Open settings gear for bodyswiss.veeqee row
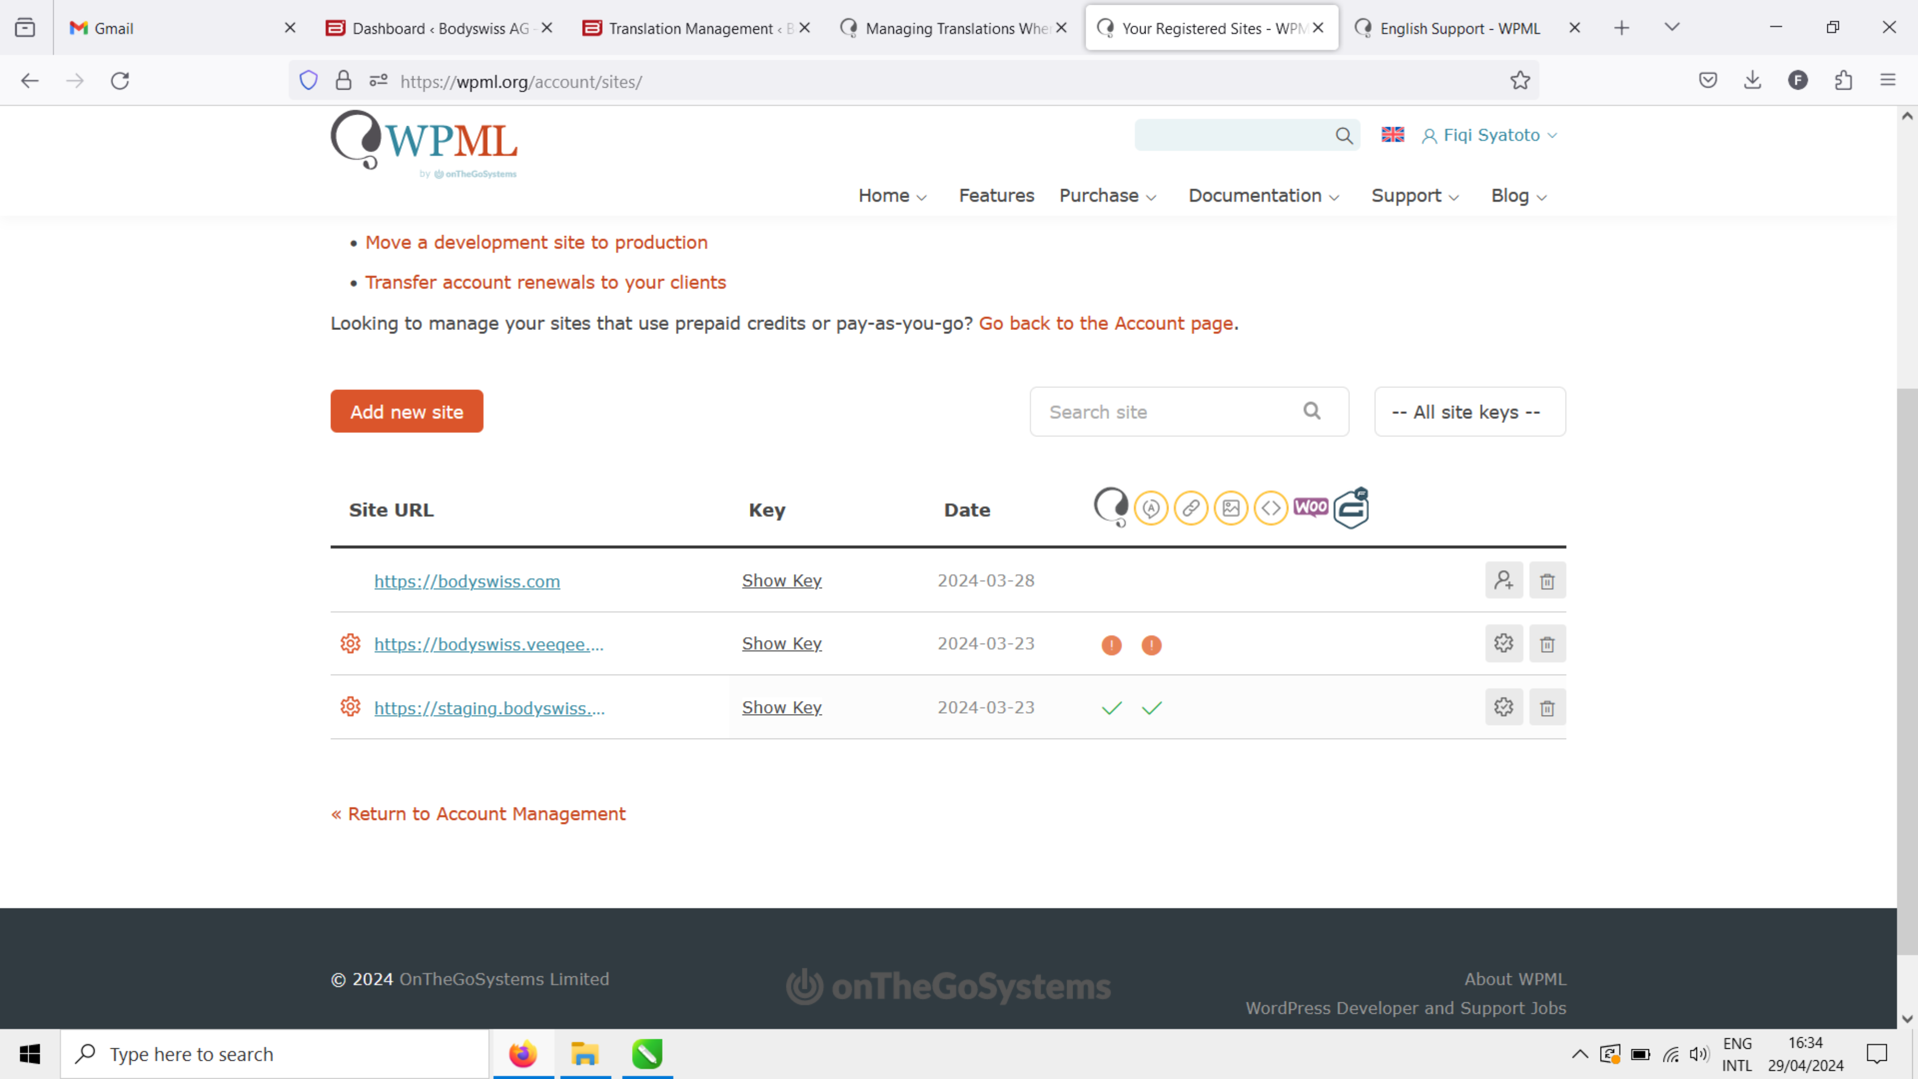Viewport: 1918px width, 1079px height. coord(1503,644)
